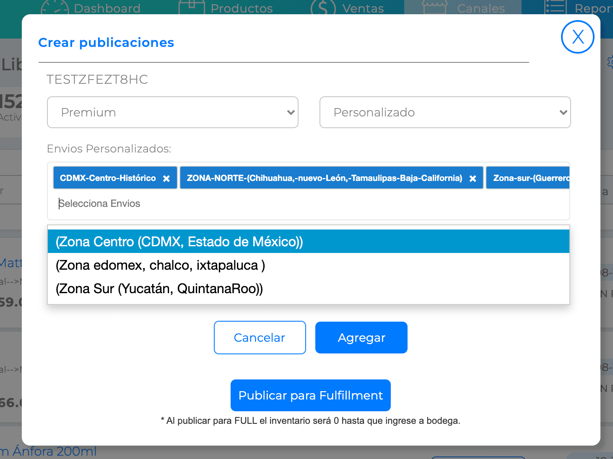Close the Crear publicaciones dialog
This screenshot has height=459, width=613.
click(x=577, y=37)
